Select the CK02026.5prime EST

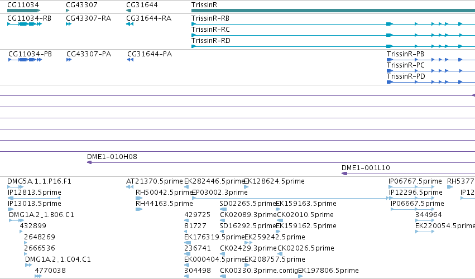(306, 248)
